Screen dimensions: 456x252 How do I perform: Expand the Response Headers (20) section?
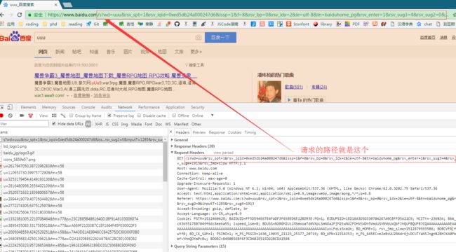(x=192, y=146)
